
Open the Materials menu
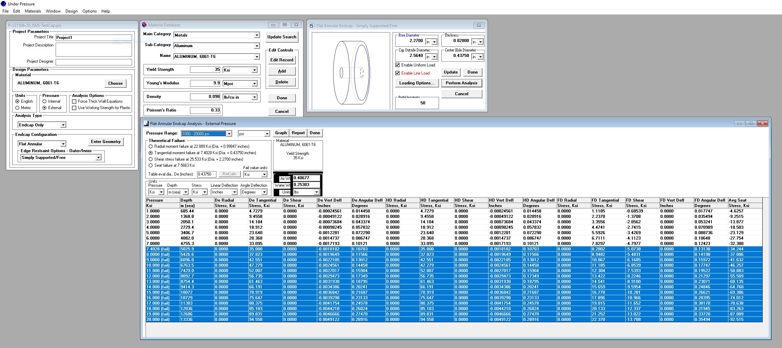tap(33, 11)
